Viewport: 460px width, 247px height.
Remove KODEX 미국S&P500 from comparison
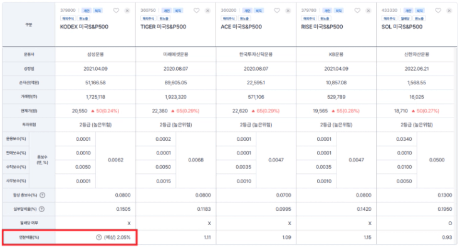(127, 11)
